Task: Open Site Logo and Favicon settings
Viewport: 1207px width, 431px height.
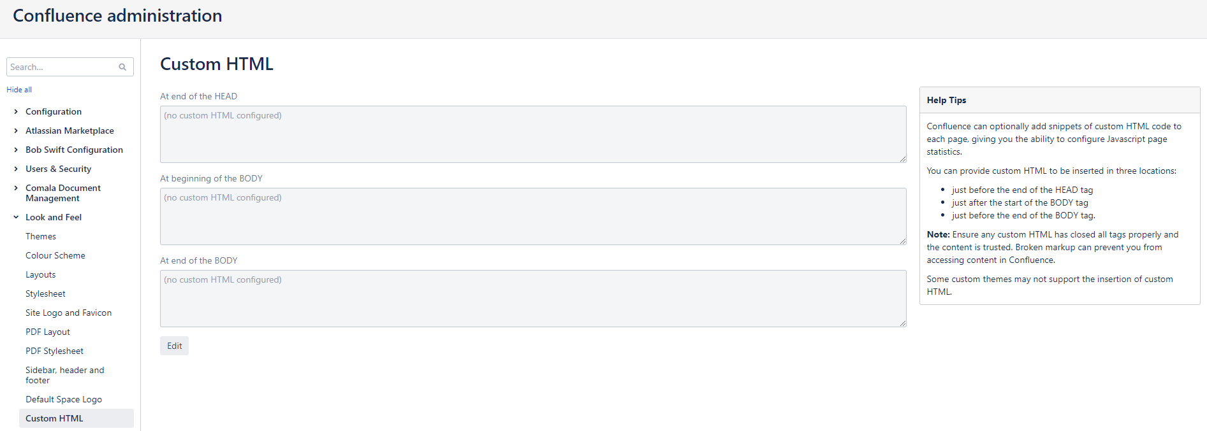Action: click(68, 313)
